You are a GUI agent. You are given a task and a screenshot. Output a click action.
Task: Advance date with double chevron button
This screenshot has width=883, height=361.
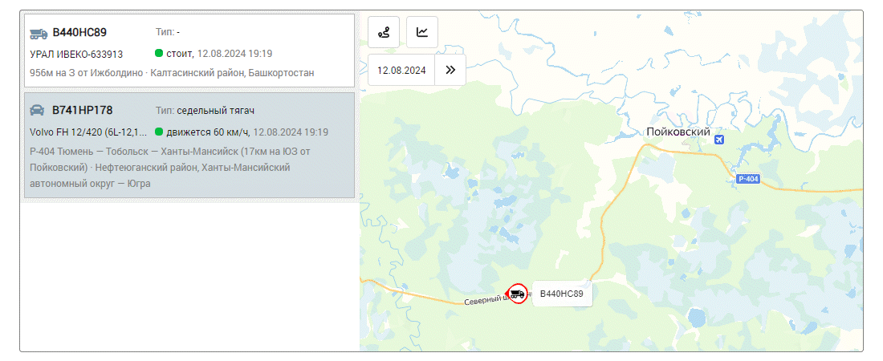coord(450,70)
